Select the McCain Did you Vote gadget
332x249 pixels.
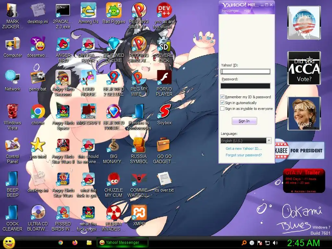304,68
